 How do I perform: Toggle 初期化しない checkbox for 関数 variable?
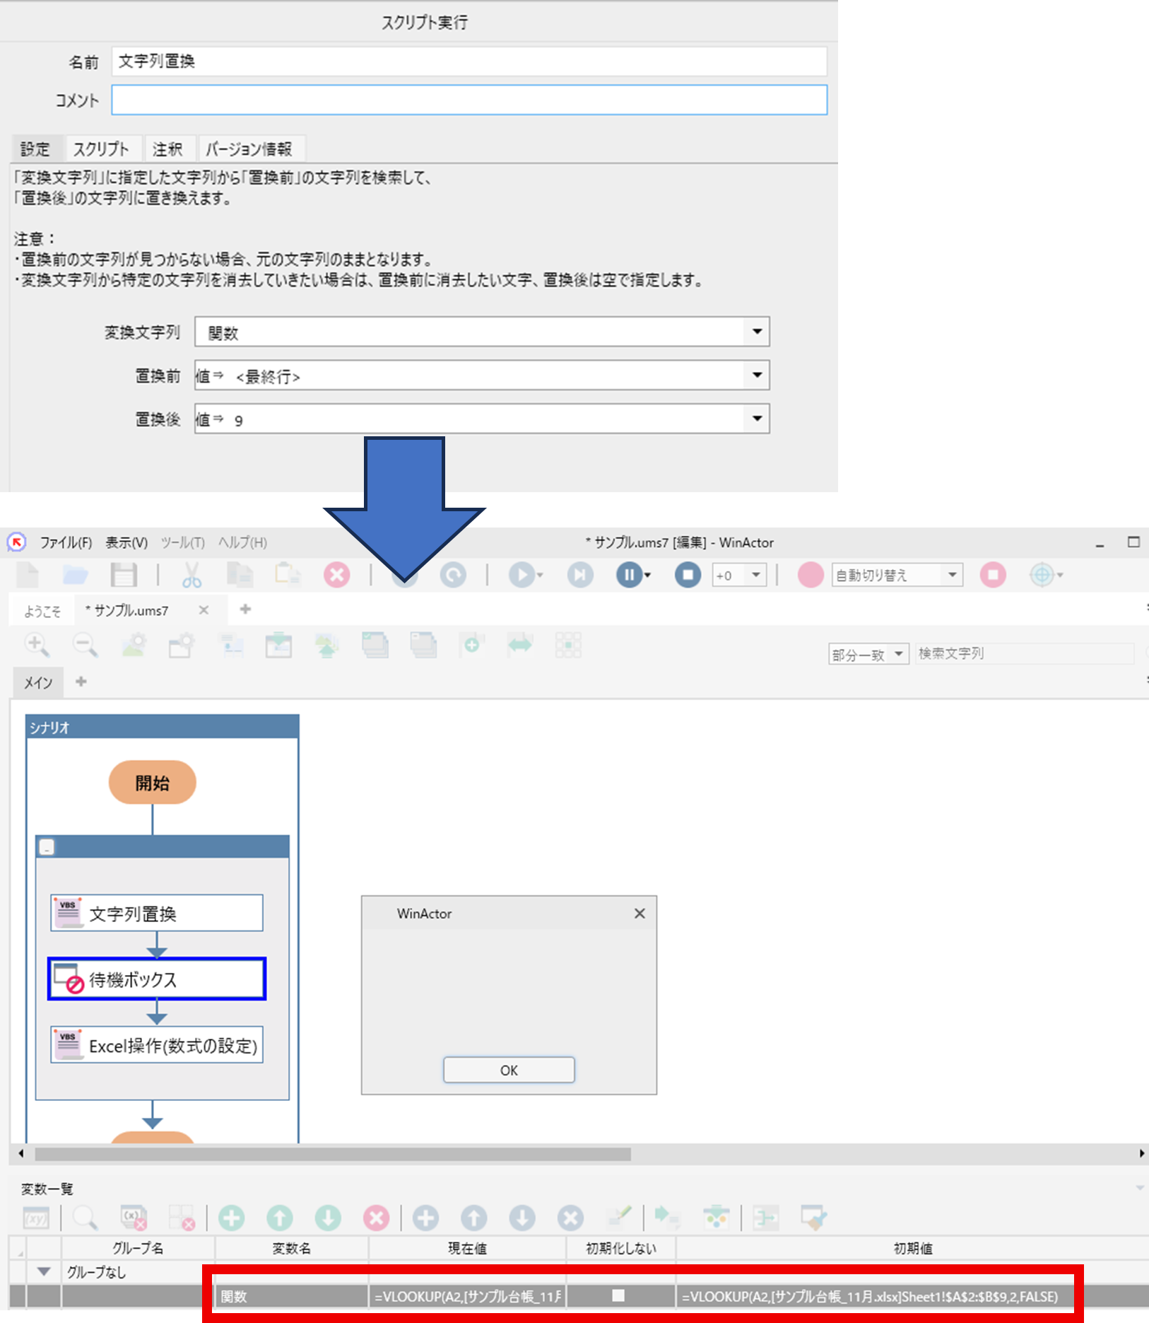pyautogui.click(x=618, y=1295)
